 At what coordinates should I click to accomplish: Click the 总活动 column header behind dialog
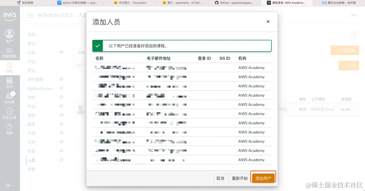pyautogui.click(x=346, y=99)
